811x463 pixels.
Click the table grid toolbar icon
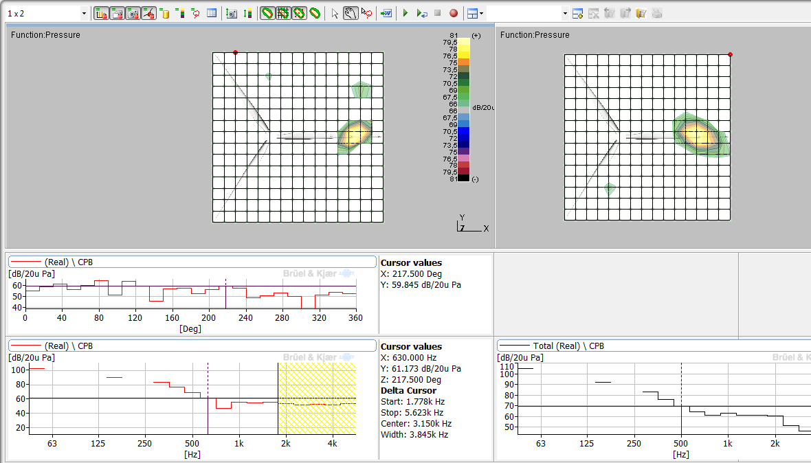pos(212,13)
